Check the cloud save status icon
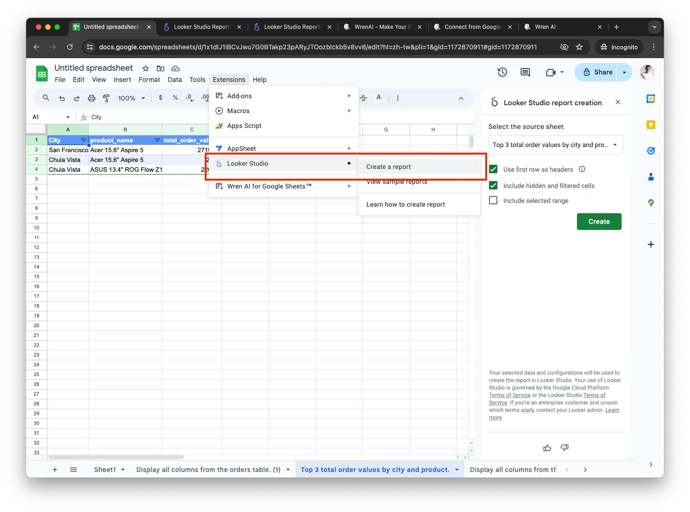Screen dimensions: 690x512 [x=175, y=68]
